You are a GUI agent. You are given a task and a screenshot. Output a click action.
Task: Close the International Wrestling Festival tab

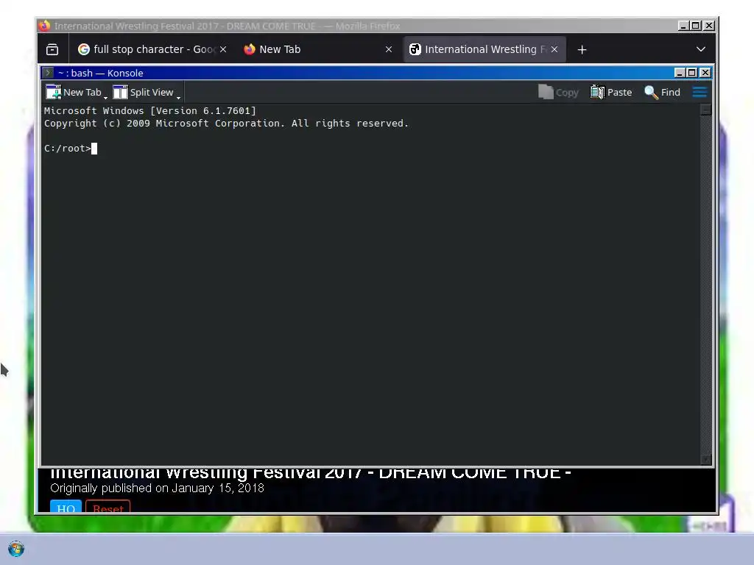point(554,49)
